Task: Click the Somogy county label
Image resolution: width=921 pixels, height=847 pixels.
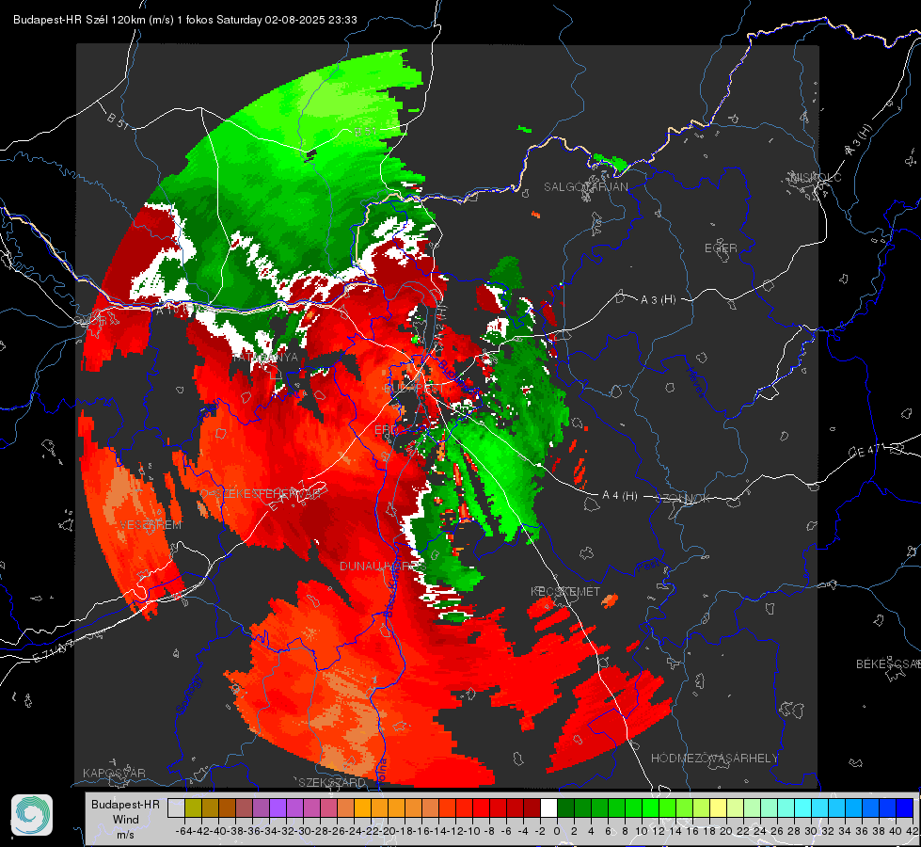Action: (x=191, y=695)
